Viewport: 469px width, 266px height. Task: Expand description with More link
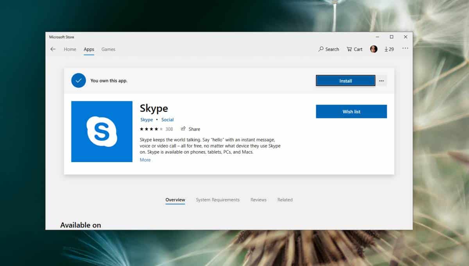(145, 160)
